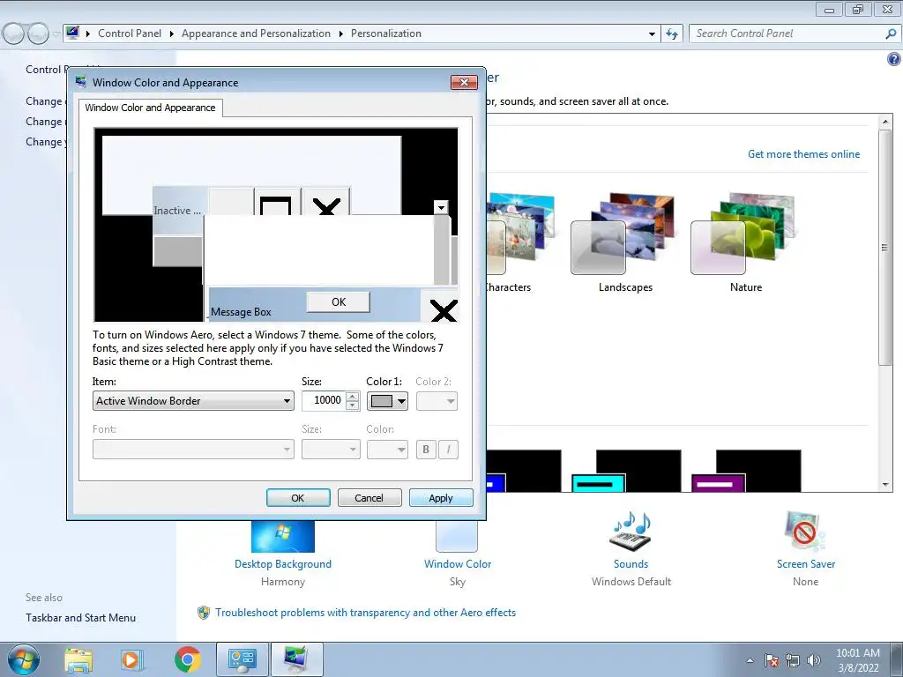Open Get more themes online link
The height and width of the screenshot is (677, 903).
click(803, 154)
